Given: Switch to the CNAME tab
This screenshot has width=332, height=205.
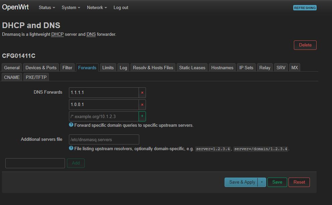Looking at the screenshot, I should pyautogui.click(x=12, y=77).
